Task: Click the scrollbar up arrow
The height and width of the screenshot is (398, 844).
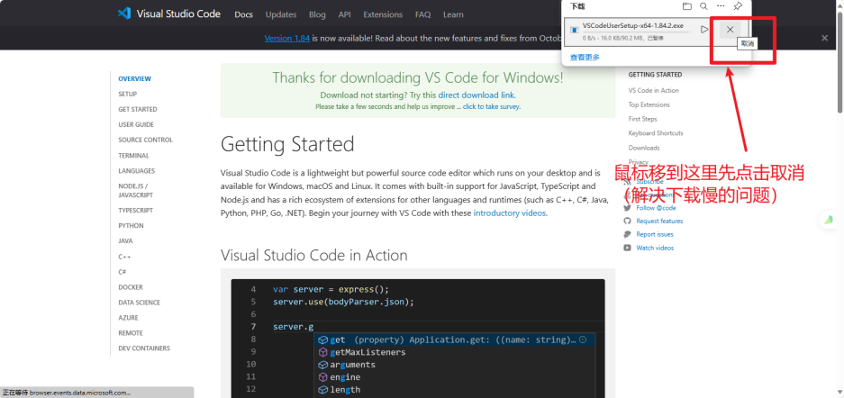Action: [x=839, y=4]
